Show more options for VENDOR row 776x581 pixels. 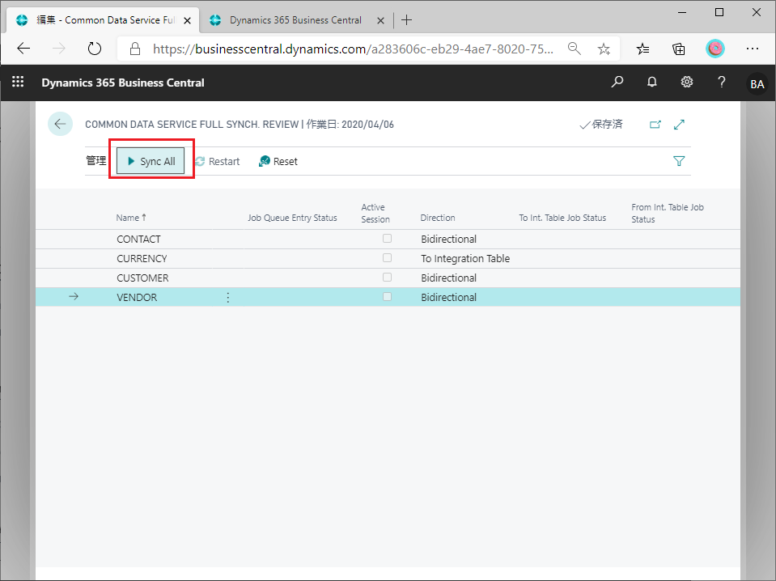227,298
